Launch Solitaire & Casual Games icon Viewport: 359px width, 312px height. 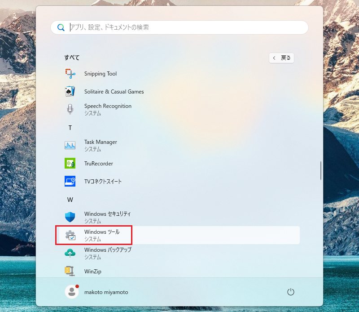click(x=70, y=91)
